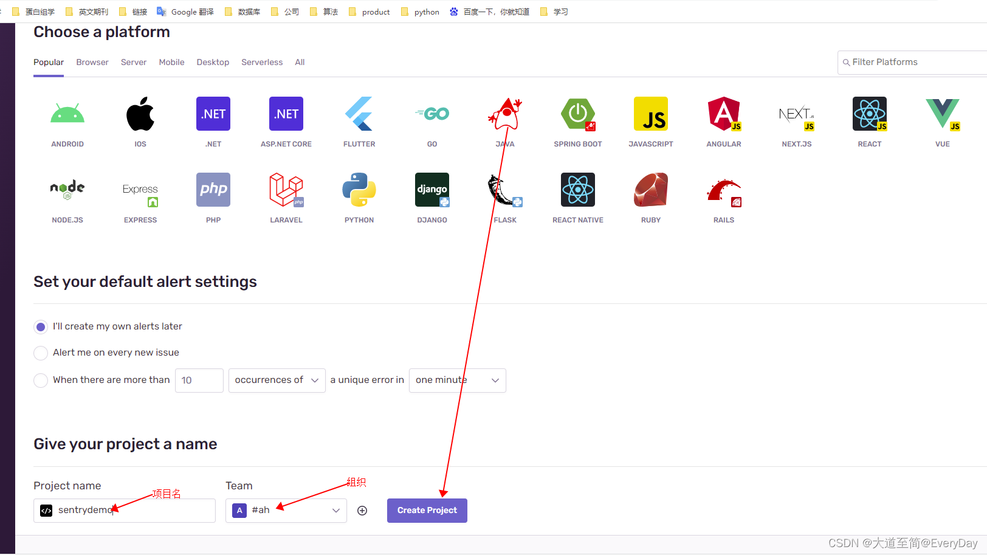Click the add team plus icon
The width and height of the screenshot is (987, 555).
[362, 511]
